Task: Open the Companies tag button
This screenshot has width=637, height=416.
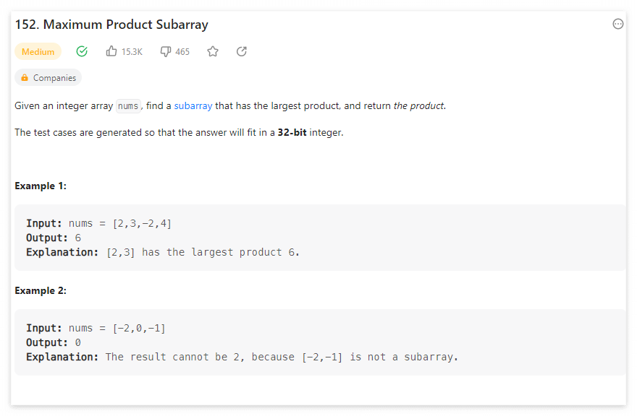Action: coord(48,77)
